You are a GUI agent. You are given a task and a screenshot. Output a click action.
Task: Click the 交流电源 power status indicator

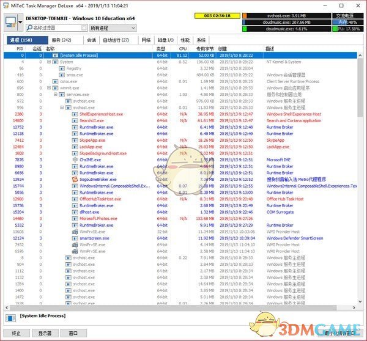[348, 16]
